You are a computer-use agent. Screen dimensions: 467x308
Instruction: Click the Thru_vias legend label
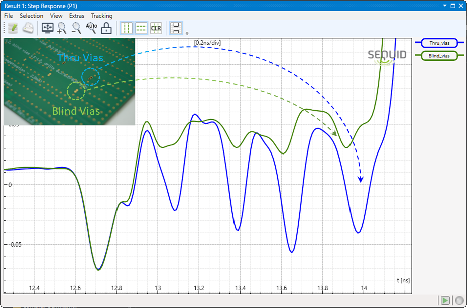439,44
